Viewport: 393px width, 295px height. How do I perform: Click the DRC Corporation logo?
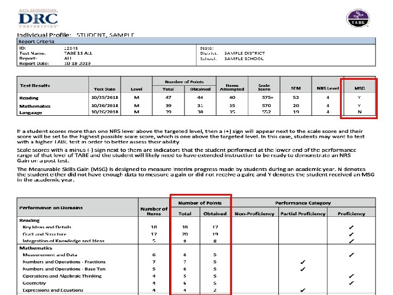38,19
